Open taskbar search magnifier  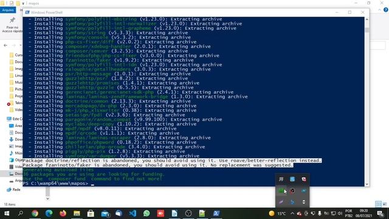click(21, 214)
